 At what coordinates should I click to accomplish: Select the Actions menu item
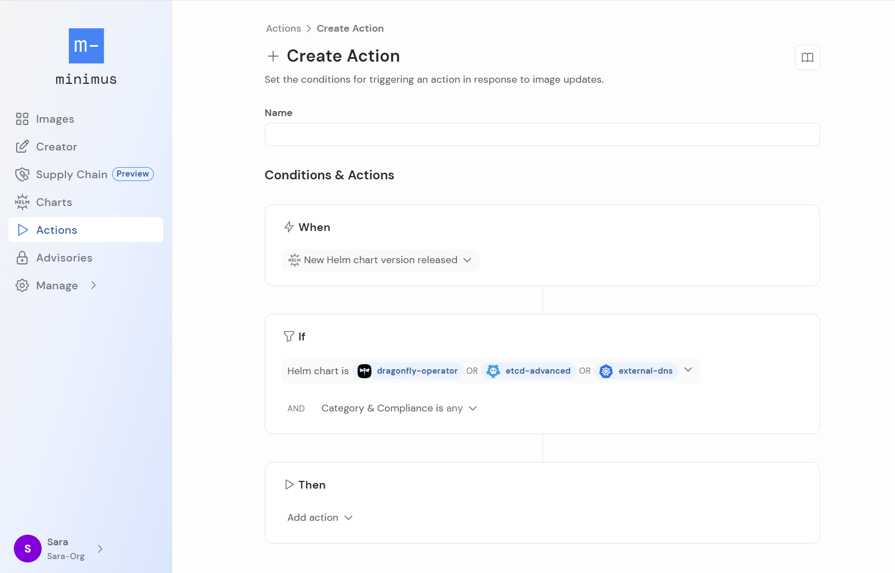(x=86, y=230)
